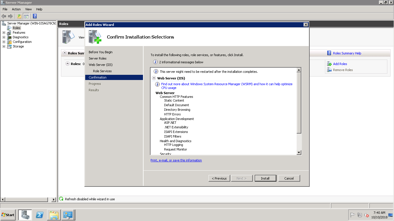Click the Roles Summary Help link
The width and height of the screenshot is (394, 221).
point(347,53)
